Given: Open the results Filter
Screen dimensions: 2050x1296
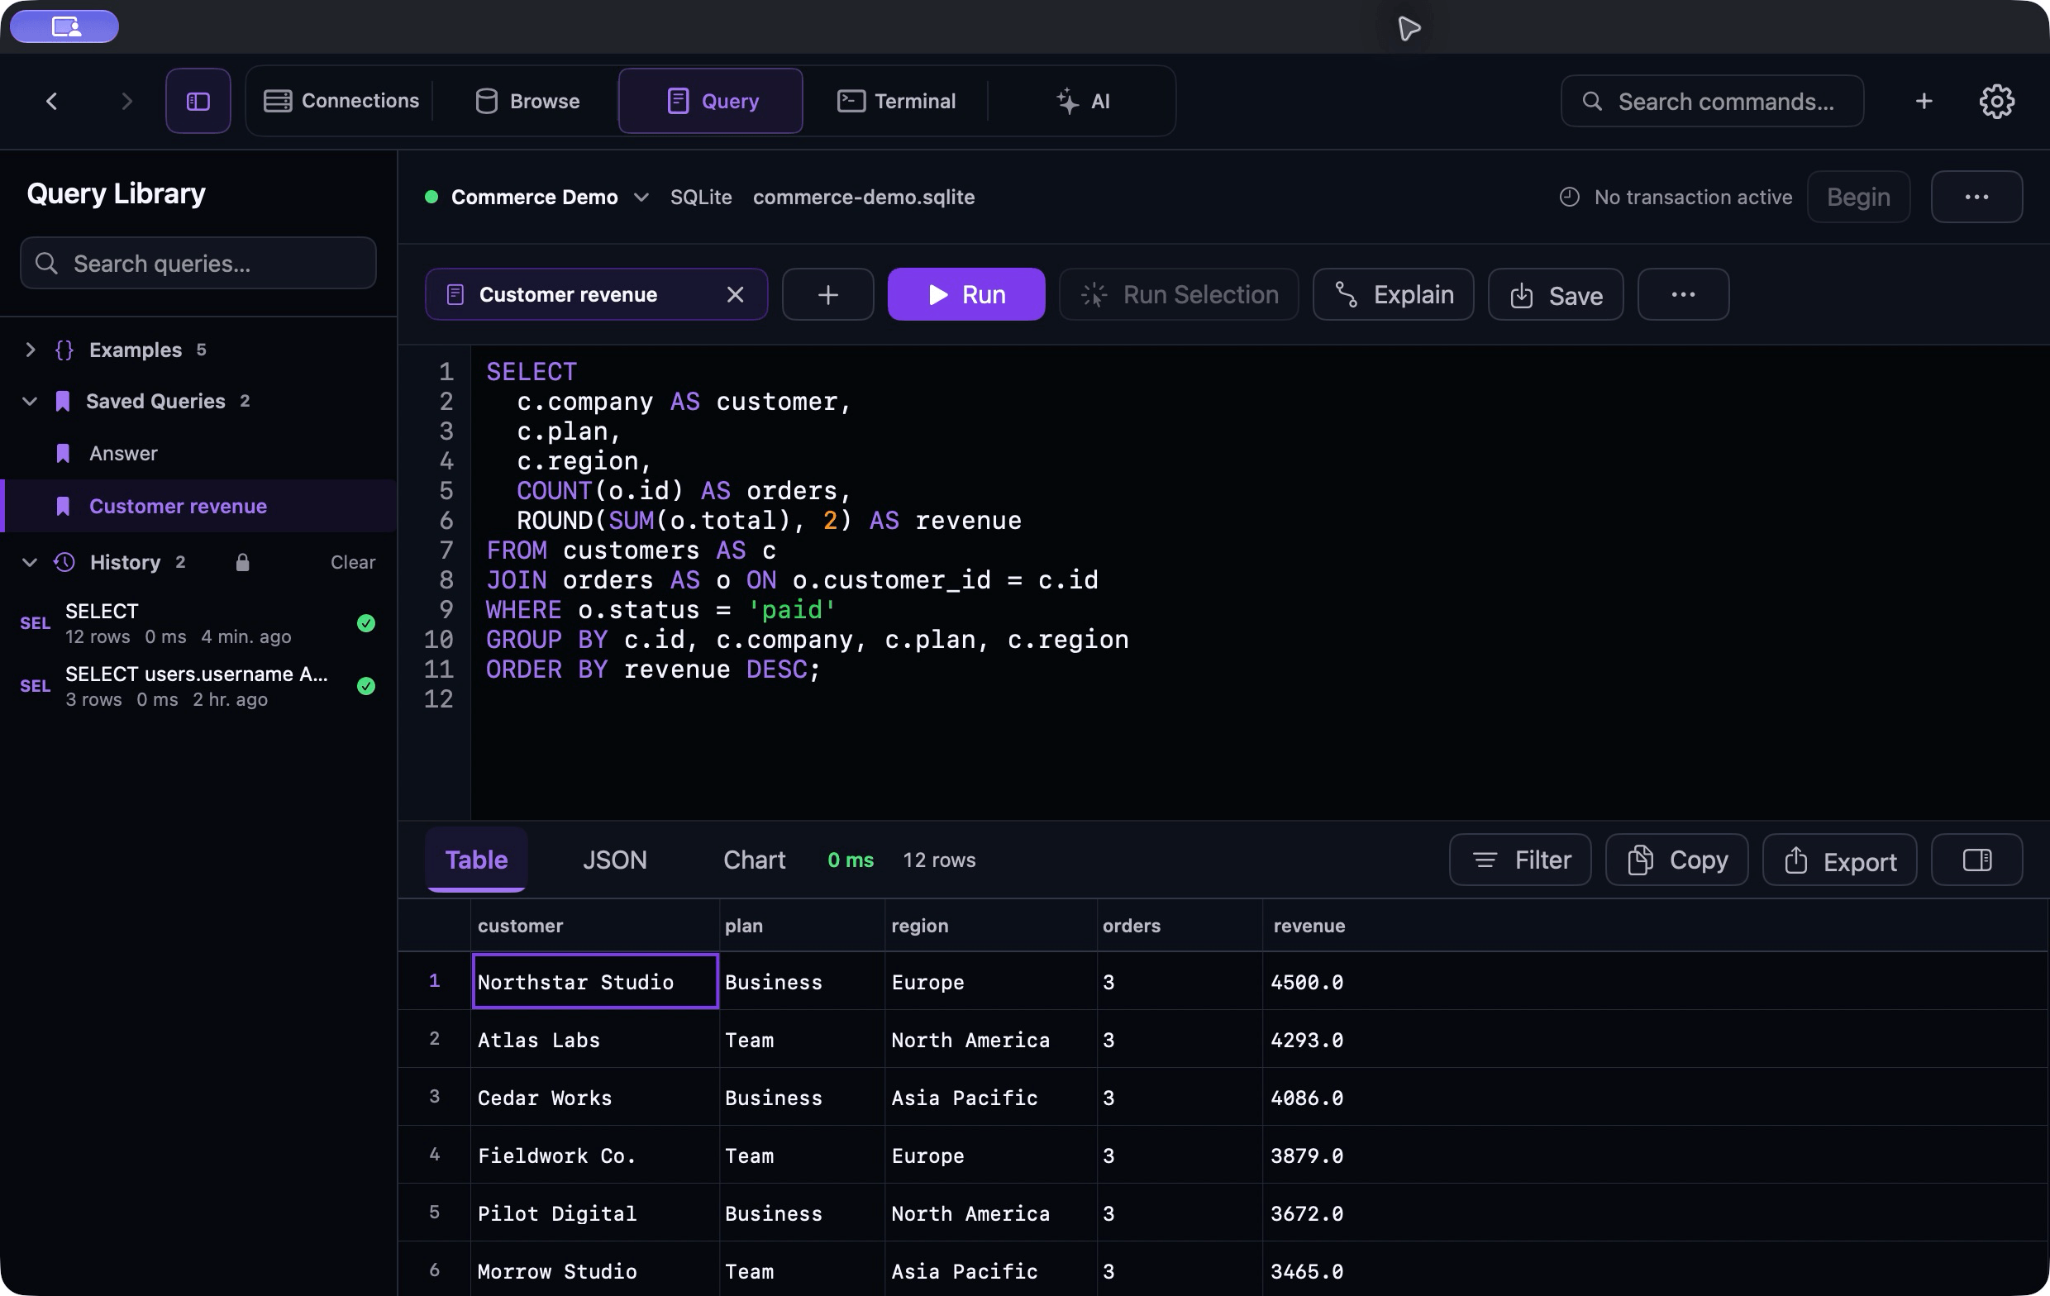Looking at the screenshot, I should click(1519, 860).
